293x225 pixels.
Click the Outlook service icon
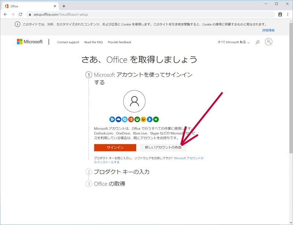pyautogui.click(x=112, y=119)
